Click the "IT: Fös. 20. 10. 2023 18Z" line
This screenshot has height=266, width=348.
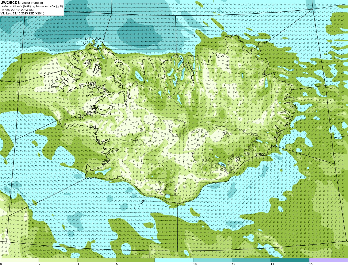click(17, 10)
